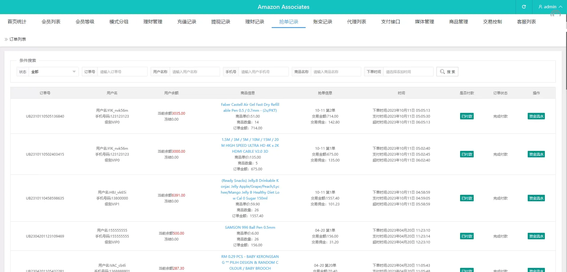Go to the 首页统计 tab
567x272 pixels.
(17, 22)
